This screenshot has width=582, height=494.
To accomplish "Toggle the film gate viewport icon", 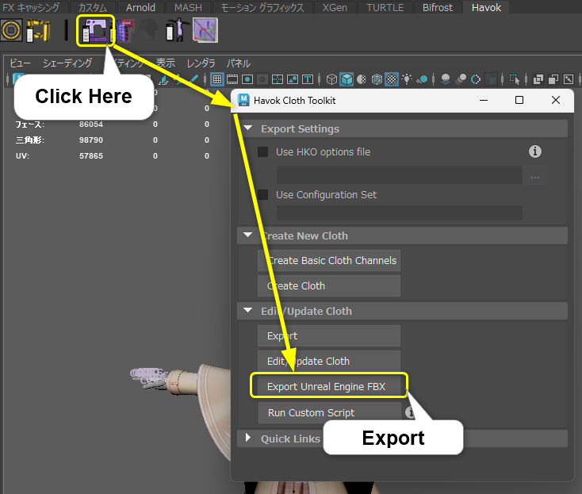I will tap(232, 79).
